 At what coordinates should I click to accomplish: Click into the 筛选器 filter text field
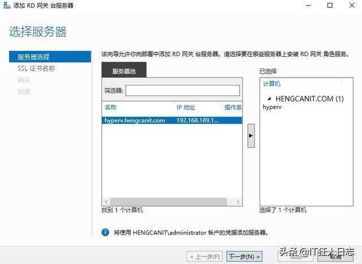[x=182, y=91]
